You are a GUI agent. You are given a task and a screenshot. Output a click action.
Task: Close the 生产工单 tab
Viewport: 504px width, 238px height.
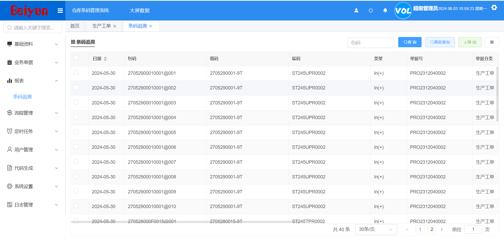point(115,26)
